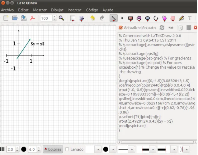Click the \usefont{T1}{ptm}{m}{n} code line
Screen dimensions: 198x155
[x=139, y=117]
